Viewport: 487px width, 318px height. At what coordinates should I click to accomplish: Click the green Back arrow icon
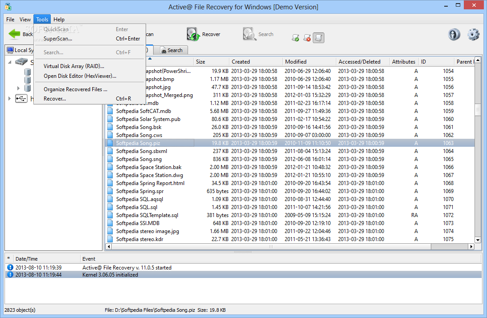click(14, 34)
